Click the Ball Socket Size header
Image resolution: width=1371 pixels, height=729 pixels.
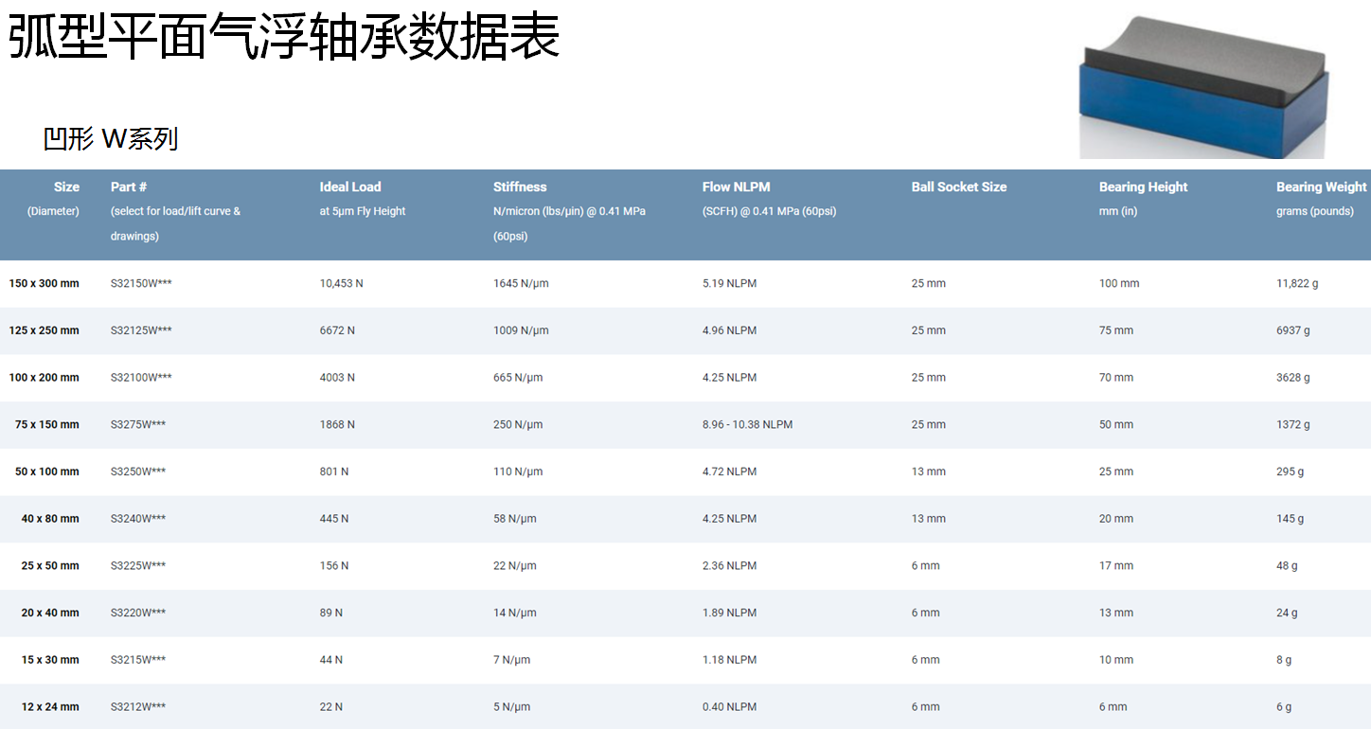coord(958,187)
